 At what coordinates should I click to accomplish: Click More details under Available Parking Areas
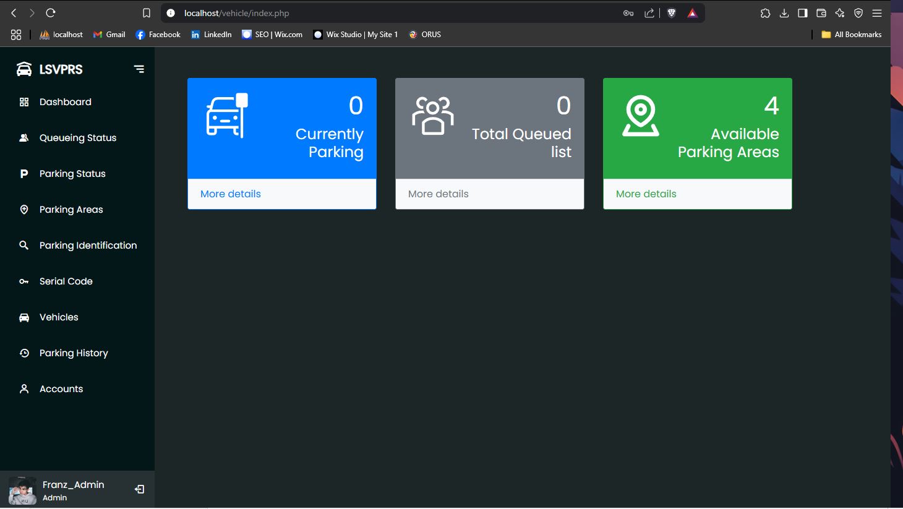646,194
